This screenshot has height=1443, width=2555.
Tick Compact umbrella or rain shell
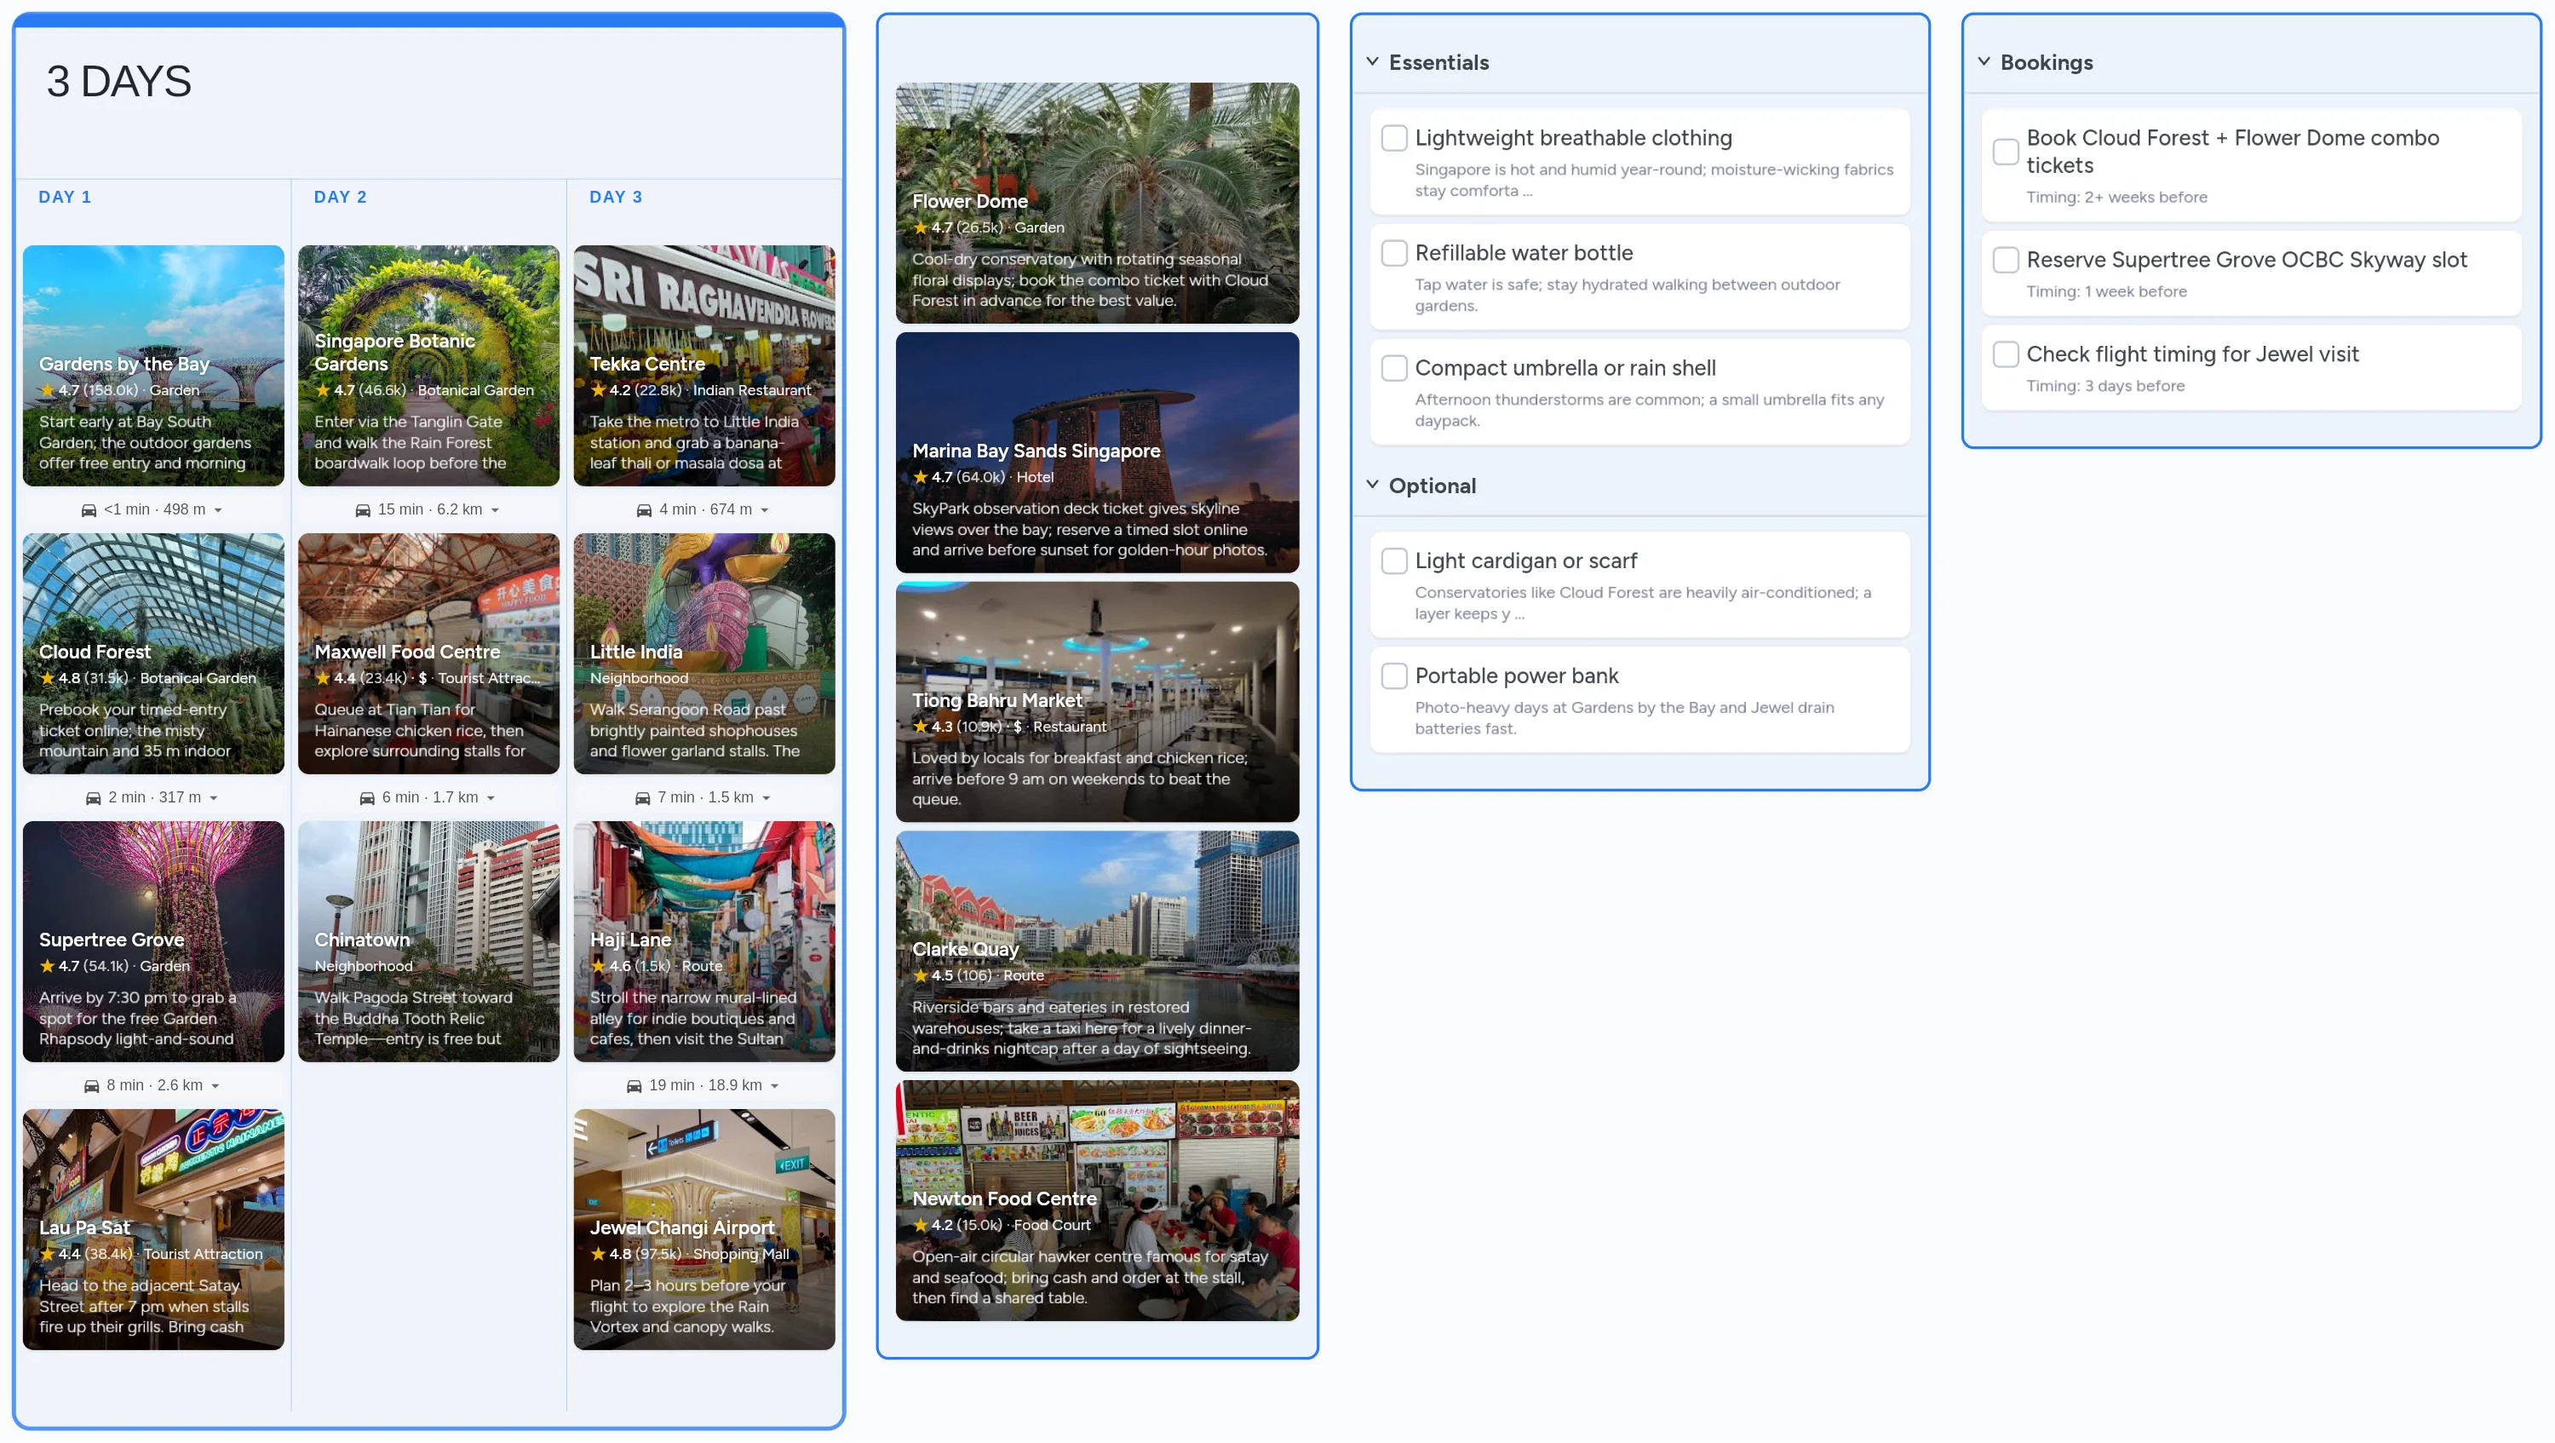coord(1393,368)
